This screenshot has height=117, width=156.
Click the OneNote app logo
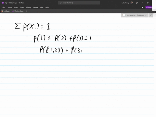pos(3,3)
